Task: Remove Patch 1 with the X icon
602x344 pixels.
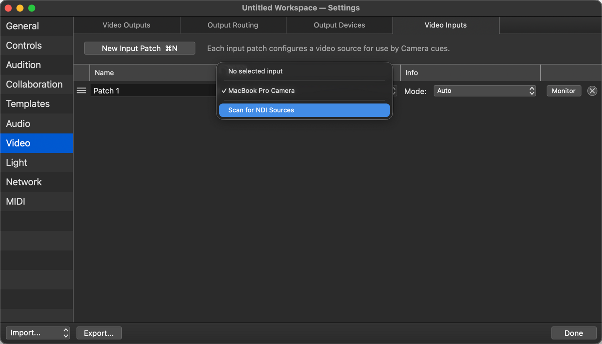Action: pyautogui.click(x=592, y=91)
